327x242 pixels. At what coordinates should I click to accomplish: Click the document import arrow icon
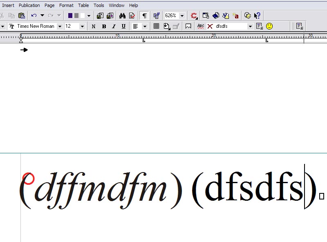click(167, 26)
